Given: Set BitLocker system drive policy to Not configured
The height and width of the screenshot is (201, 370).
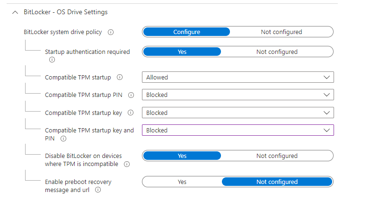Looking at the screenshot, I should tap(281, 32).
